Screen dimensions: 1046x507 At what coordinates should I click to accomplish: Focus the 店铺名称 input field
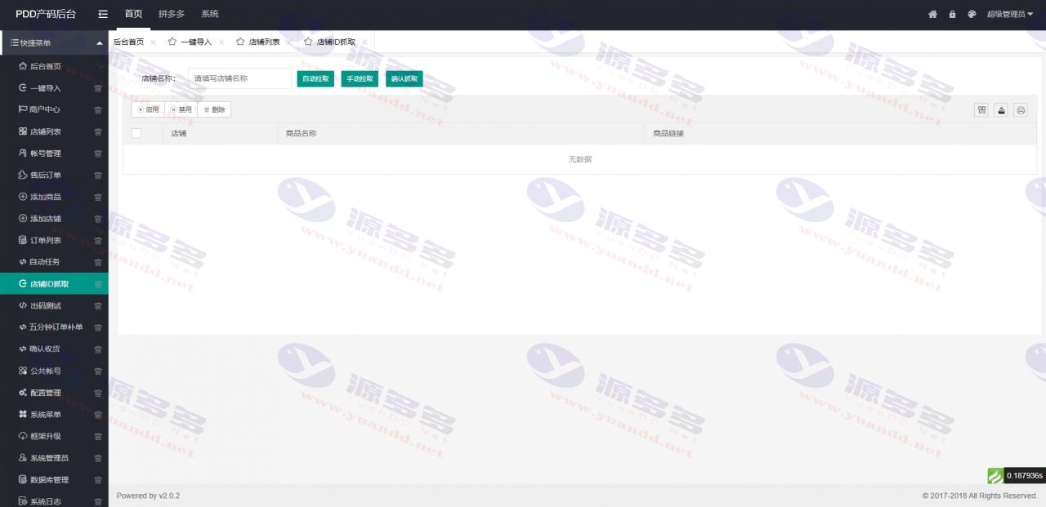(x=239, y=79)
